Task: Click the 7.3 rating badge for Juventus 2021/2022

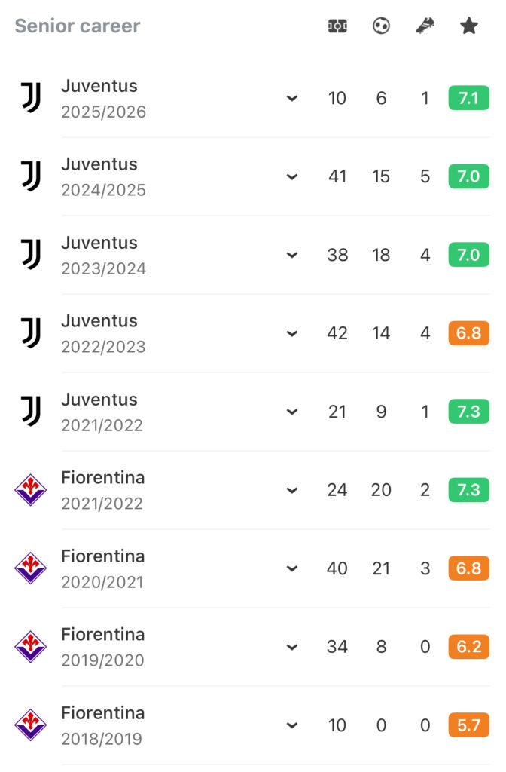Action: point(468,412)
